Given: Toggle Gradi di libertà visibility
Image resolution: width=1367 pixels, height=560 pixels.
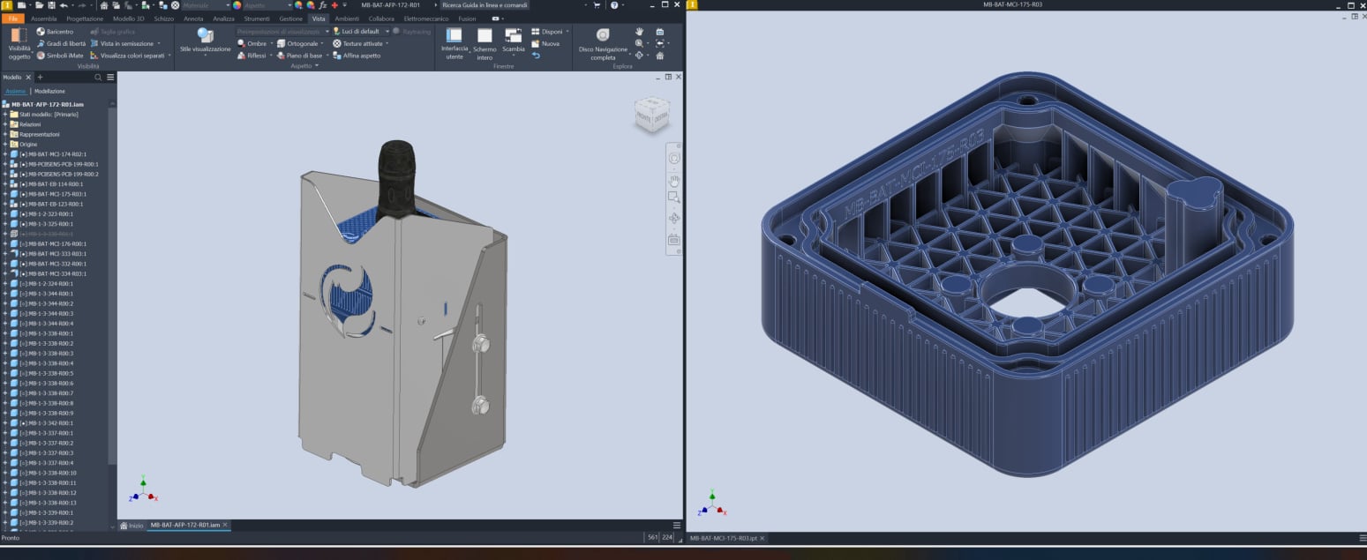Looking at the screenshot, I should 41,43.
